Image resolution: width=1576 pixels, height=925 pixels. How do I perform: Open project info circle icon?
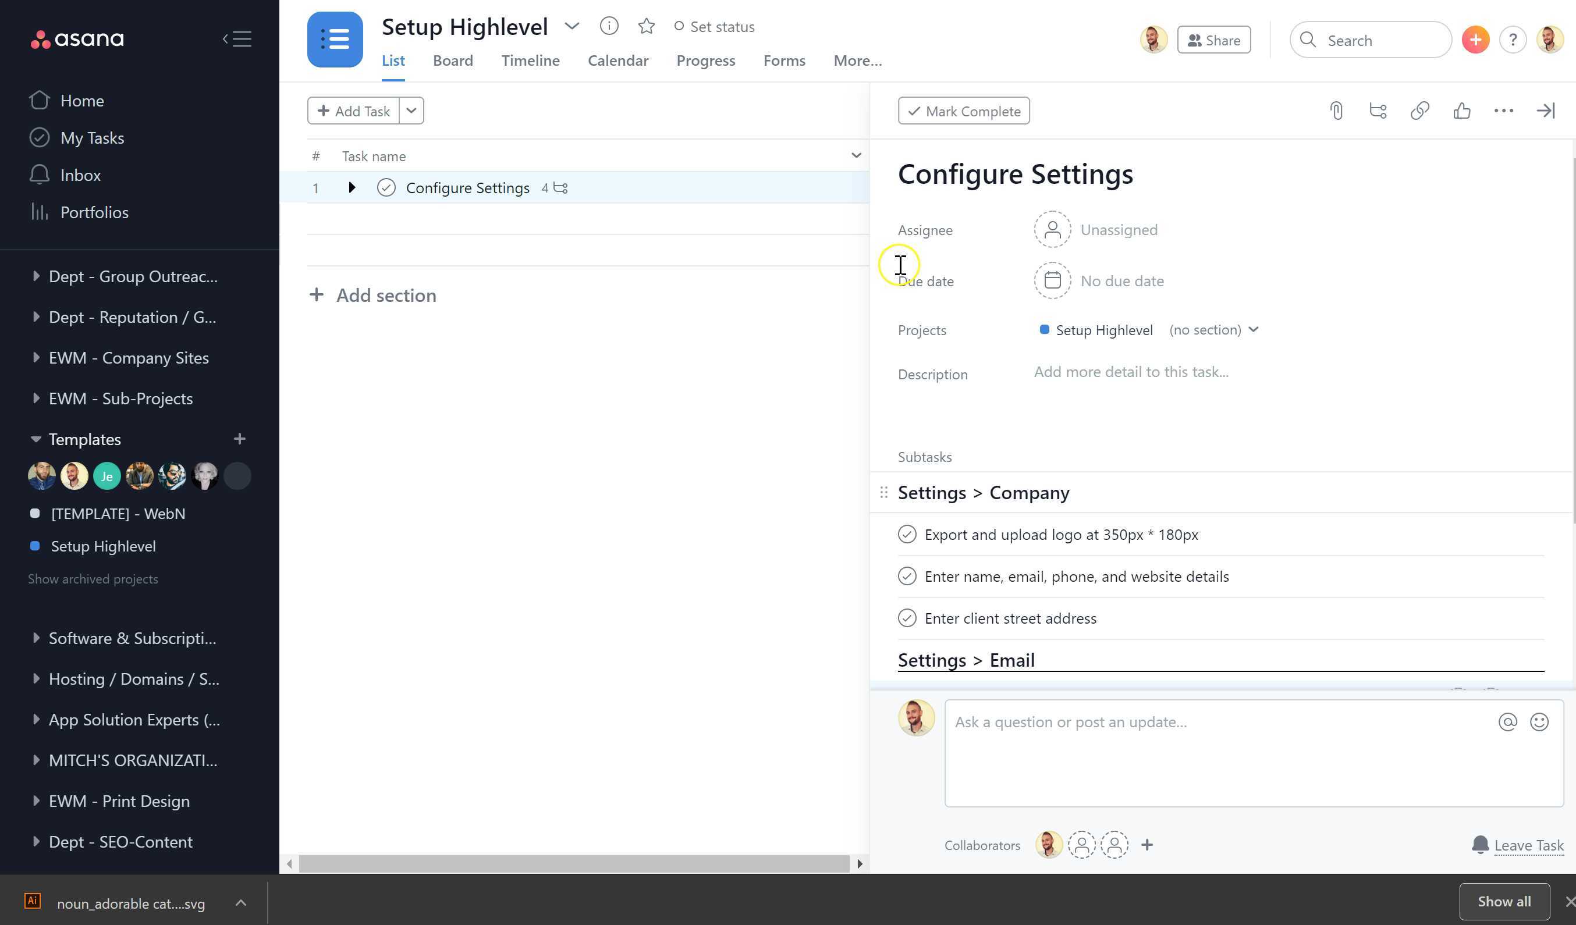point(609,26)
